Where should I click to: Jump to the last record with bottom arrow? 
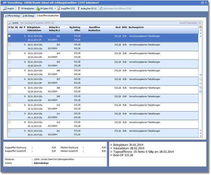201,136
